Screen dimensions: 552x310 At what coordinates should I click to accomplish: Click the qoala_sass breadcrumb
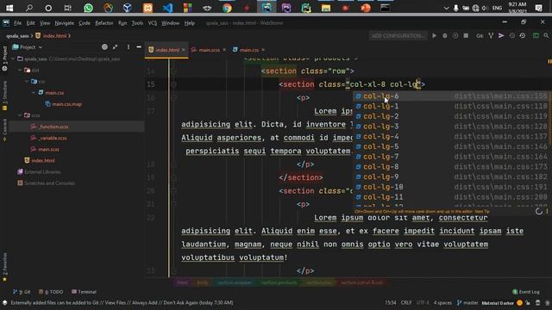point(17,35)
